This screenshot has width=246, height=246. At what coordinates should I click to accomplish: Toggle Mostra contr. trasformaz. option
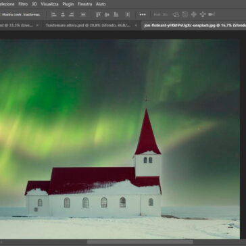click(x=21, y=15)
